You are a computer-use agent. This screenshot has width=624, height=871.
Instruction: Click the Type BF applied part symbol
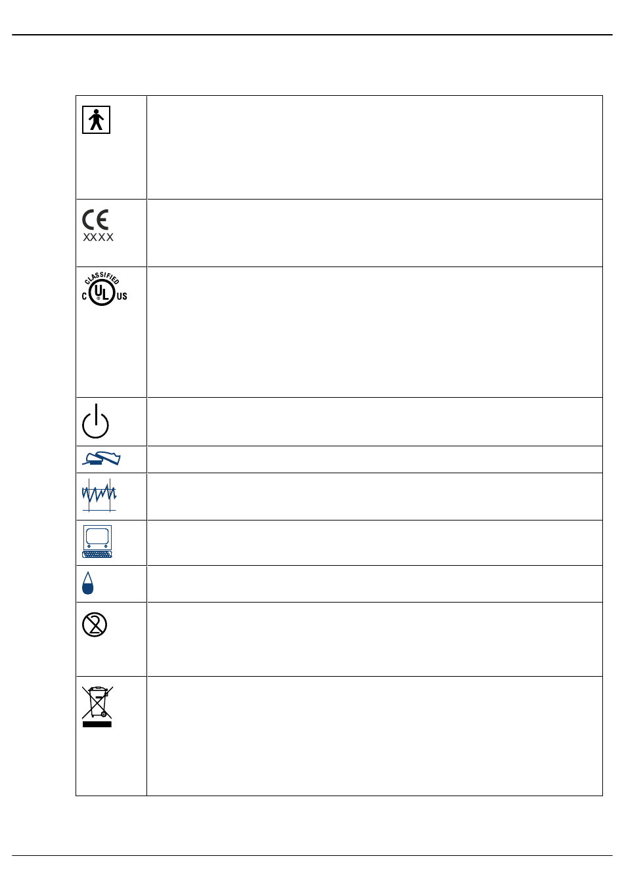(x=96, y=120)
